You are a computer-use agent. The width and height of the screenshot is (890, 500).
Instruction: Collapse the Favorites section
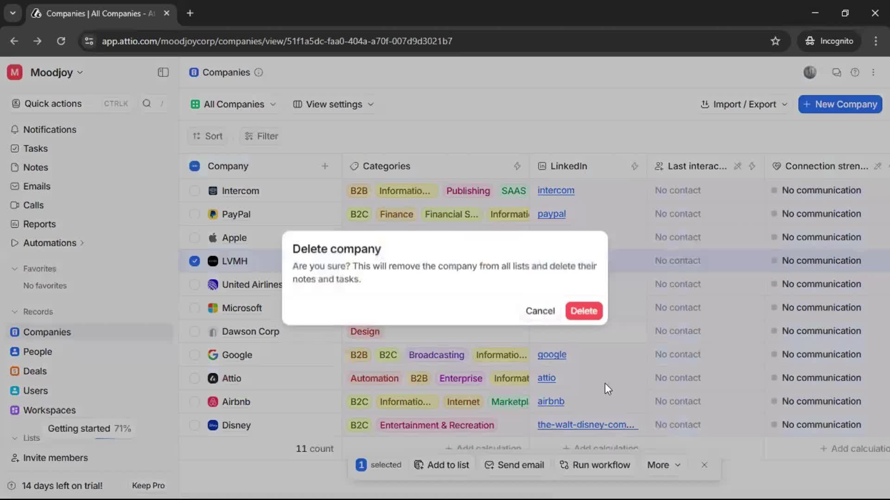click(16, 269)
